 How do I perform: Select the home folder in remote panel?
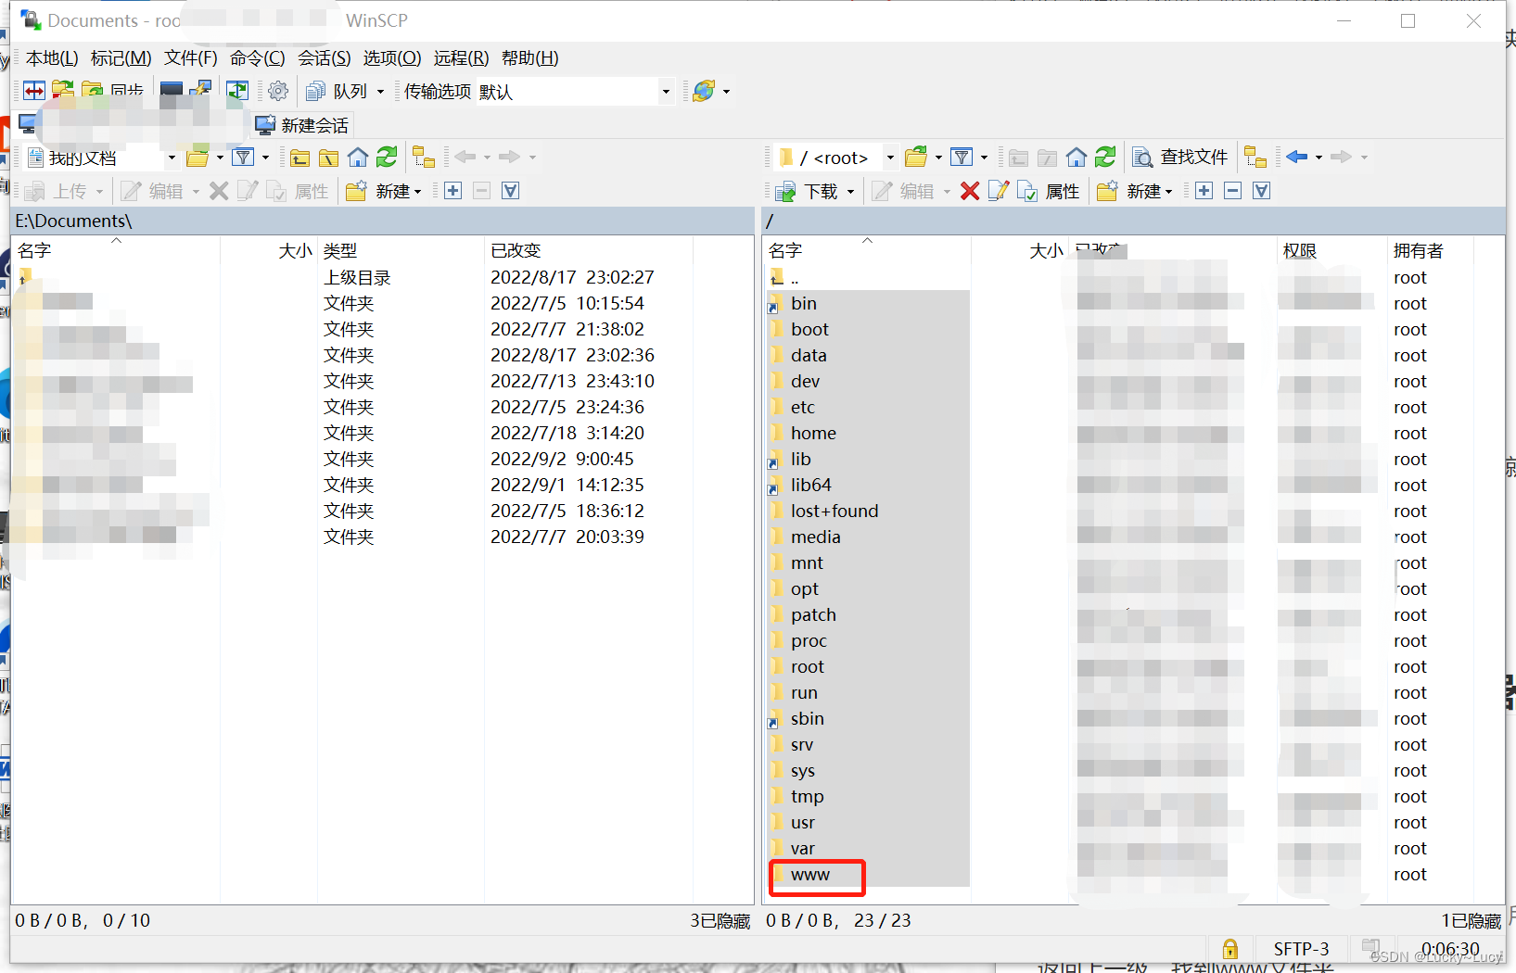point(813,434)
